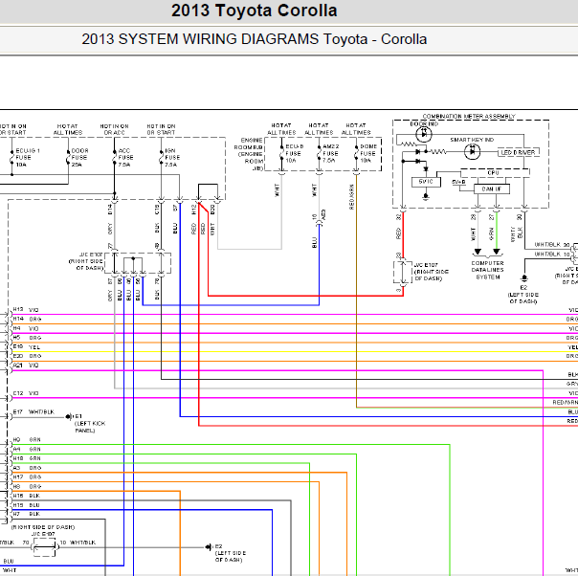Click the COMBINATION METER ASSEMBLY label
578x576 pixels.
469,116
